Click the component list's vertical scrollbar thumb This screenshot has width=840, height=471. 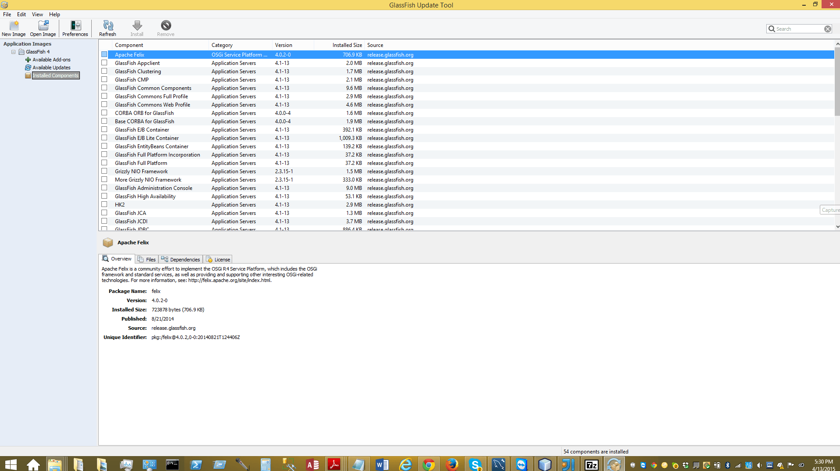[x=837, y=82]
